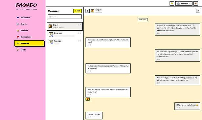The image size is (202, 120).
Task: Open the My peeps conversation
Action: point(65,42)
